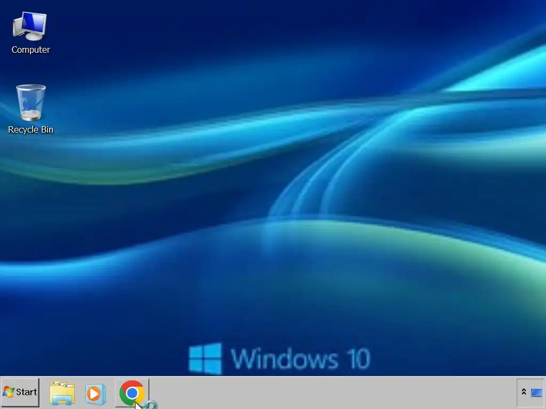Launch Google Chrome from the taskbar

click(x=132, y=393)
